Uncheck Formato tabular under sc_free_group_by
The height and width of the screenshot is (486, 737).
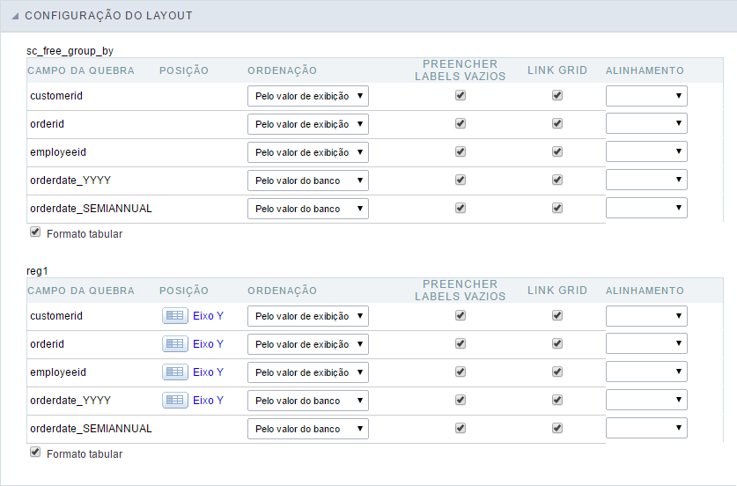pos(35,232)
